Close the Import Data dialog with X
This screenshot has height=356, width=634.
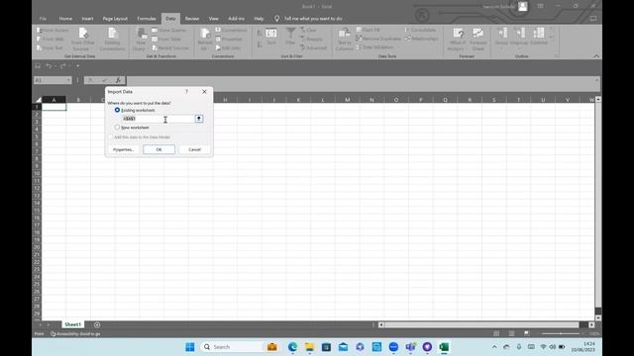pos(204,92)
